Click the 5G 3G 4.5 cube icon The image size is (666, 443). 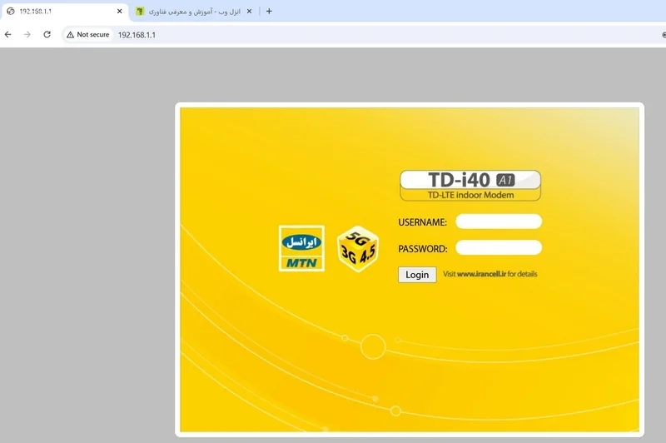(358, 249)
